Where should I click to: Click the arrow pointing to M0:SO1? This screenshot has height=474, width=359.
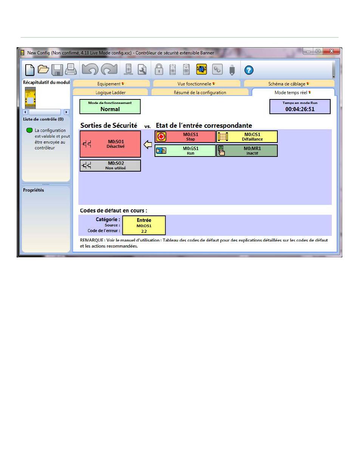coord(148,145)
